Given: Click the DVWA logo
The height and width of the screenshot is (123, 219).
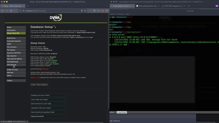Looking at the screenshot, I should (x=56, y=17).
